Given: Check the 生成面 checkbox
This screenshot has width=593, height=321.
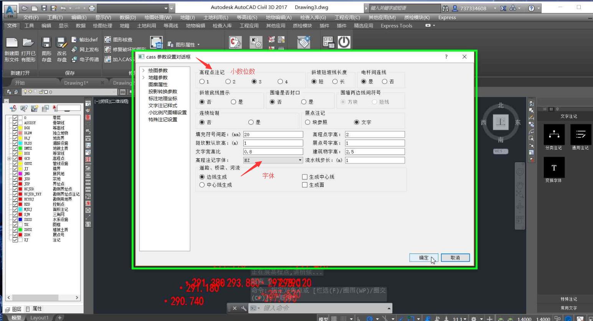Looking at the screenshot, I should tap(305, 185).
